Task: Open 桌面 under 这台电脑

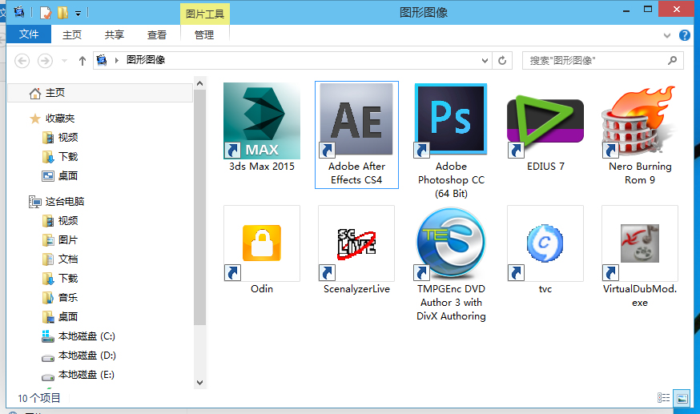Action: click(60, 317)
